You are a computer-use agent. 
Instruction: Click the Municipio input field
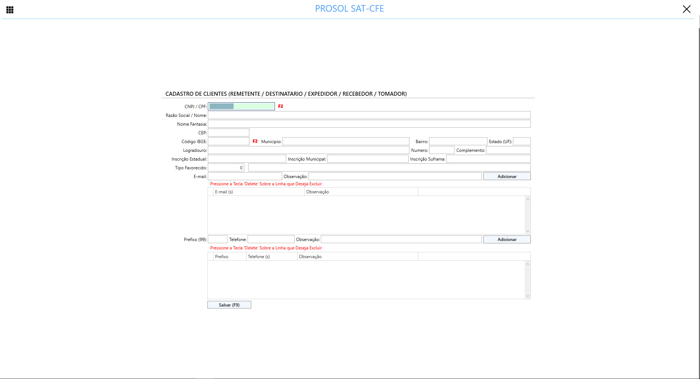tap(346, 141)
